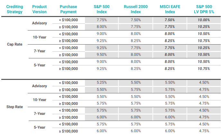The height and width of the screenshot is (136, 221).
Task: Click the Crediting Strategy column header
Action: coord(14,9)
